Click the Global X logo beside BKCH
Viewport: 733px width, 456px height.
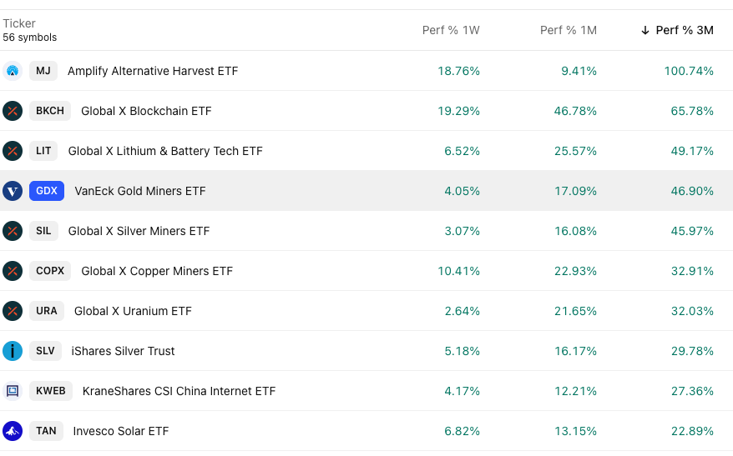coord(12,111)
